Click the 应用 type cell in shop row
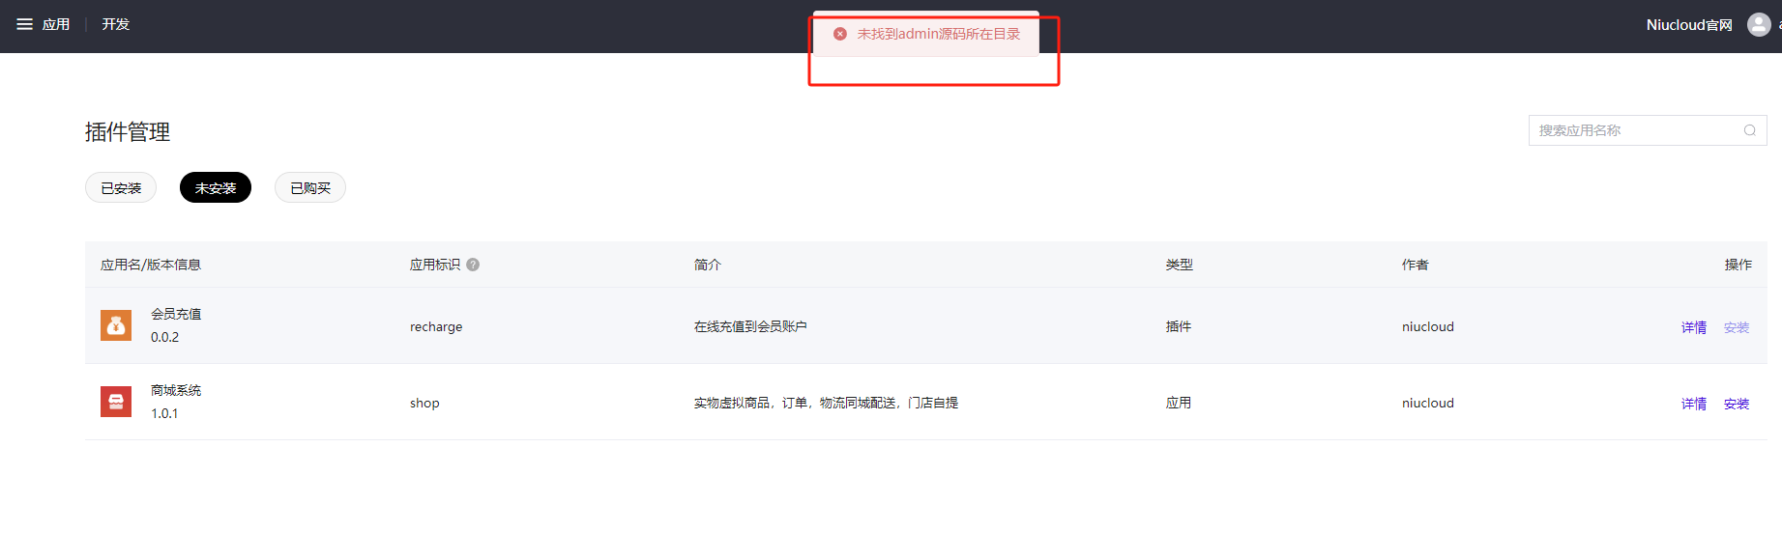 click(x=1179, y=403)
